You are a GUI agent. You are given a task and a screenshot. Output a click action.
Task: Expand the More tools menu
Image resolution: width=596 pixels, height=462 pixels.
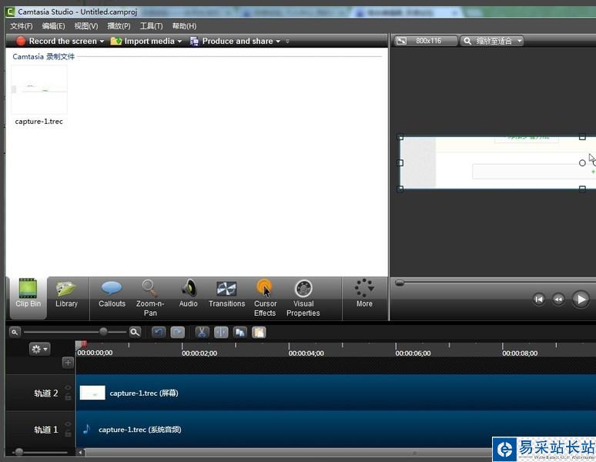pos(364,293)
